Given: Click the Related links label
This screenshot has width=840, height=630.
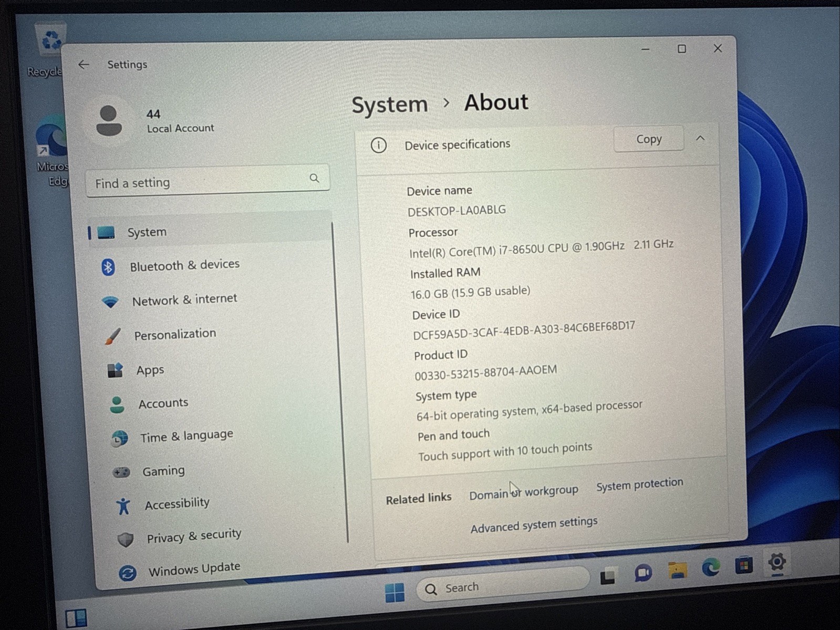Looking at the screenshot, I should pyautogui.click(x=418, y=498).
